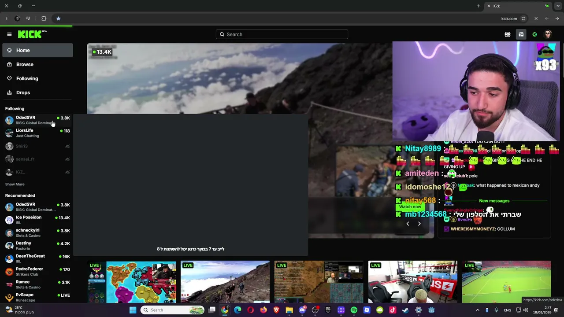Open offline IGZ_ channel

coord(37,172)
